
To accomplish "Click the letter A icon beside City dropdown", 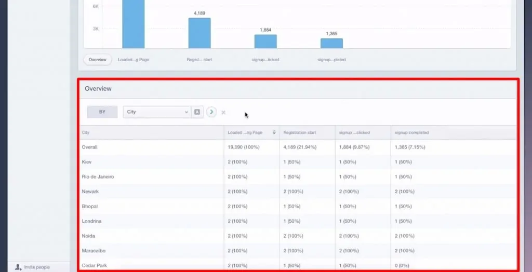I will pos(197,112).
